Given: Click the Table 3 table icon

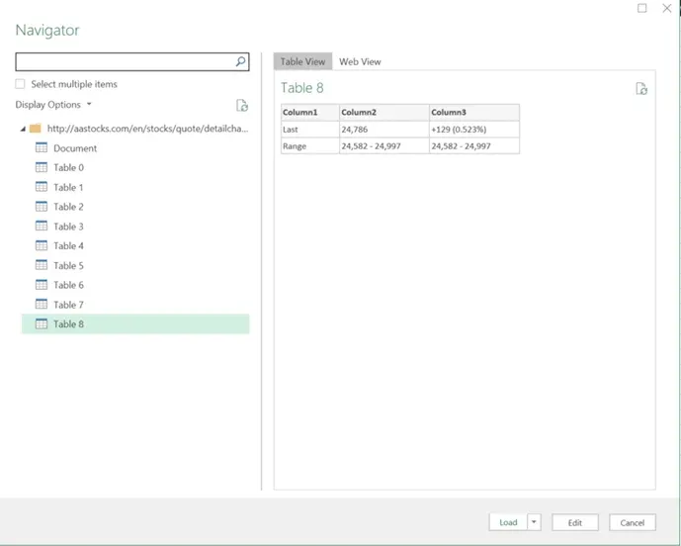Looking at the screenshot, I should click(x=42, y=227).
